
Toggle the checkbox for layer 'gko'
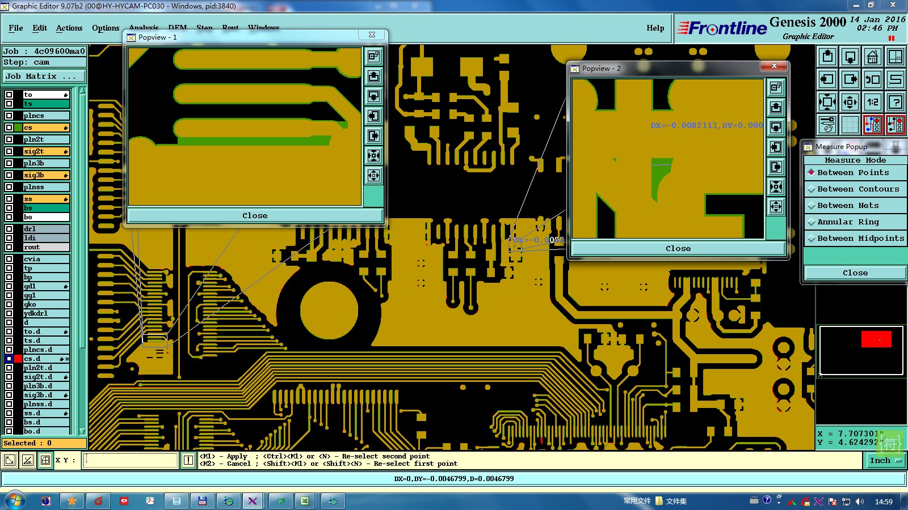coord(9,304)
